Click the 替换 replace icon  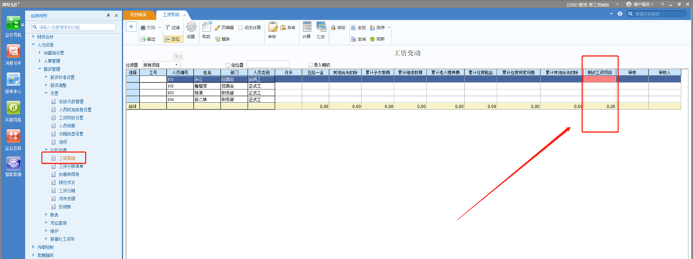pos(218,39)
